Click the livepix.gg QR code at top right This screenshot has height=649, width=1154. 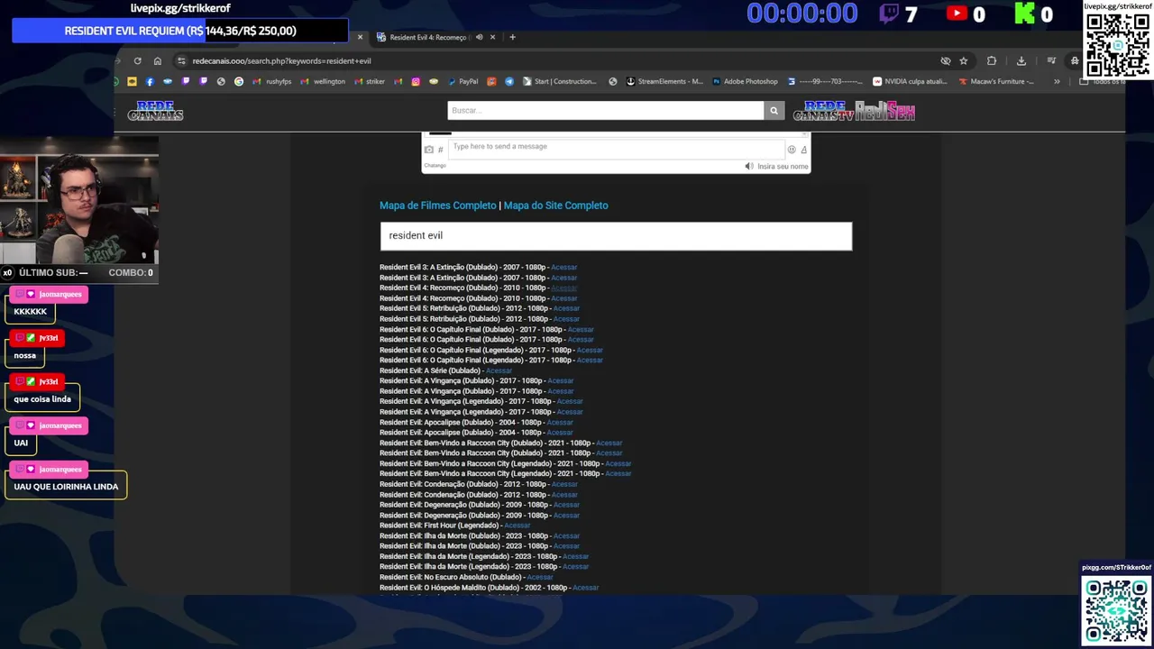1117,45
